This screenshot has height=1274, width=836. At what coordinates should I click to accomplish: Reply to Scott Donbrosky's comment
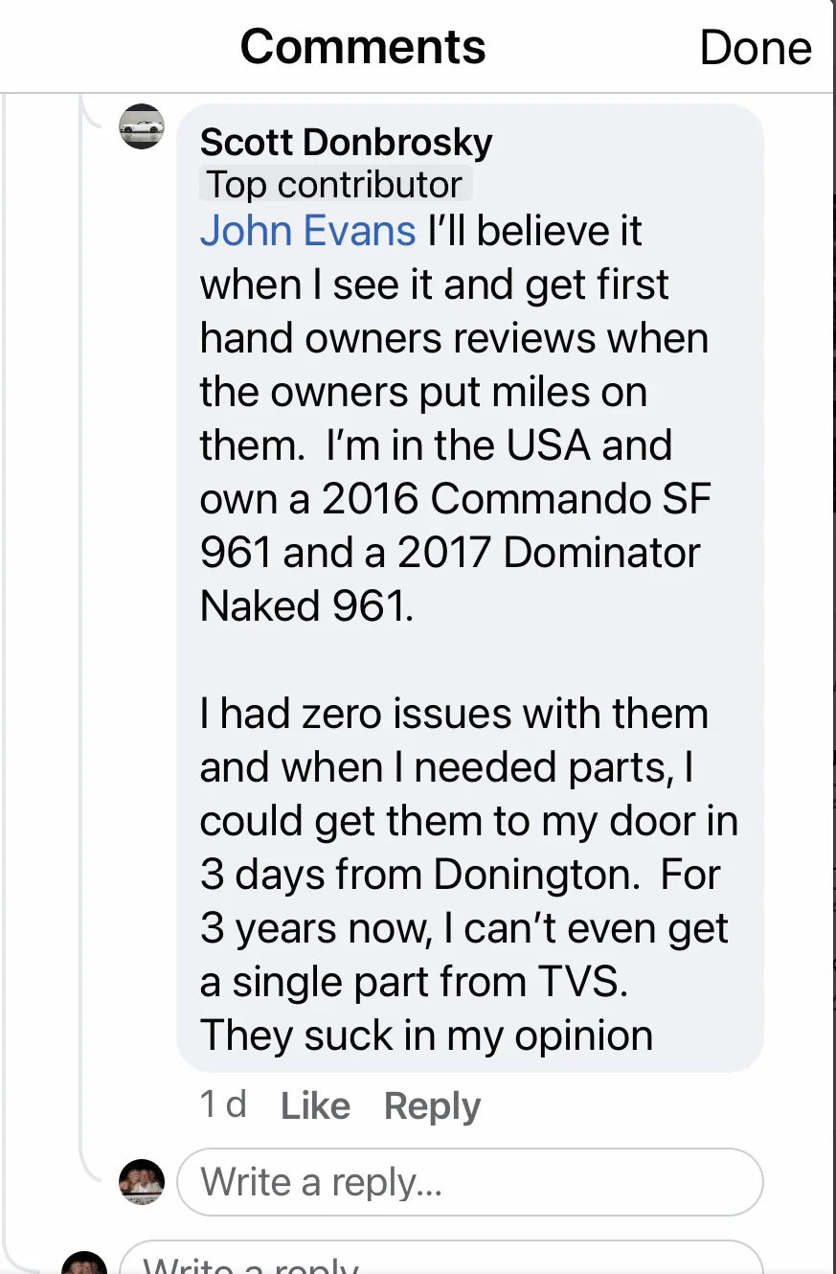(432, 1106)
